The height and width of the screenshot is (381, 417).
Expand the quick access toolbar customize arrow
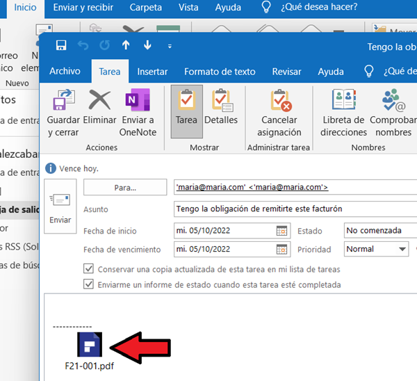(x=170, y=47)
